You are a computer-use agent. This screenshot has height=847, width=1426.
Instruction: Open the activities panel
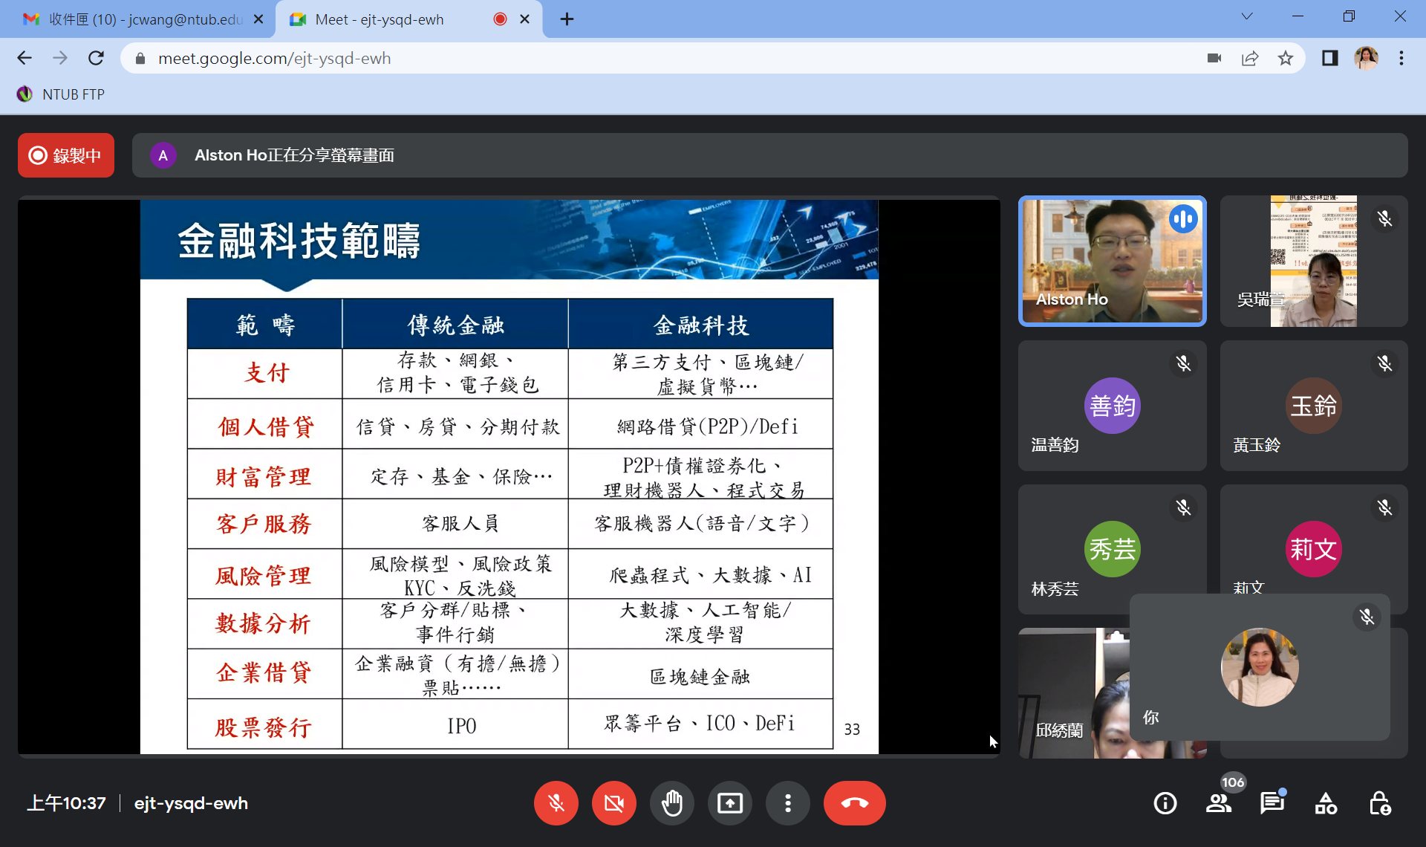1326,803
